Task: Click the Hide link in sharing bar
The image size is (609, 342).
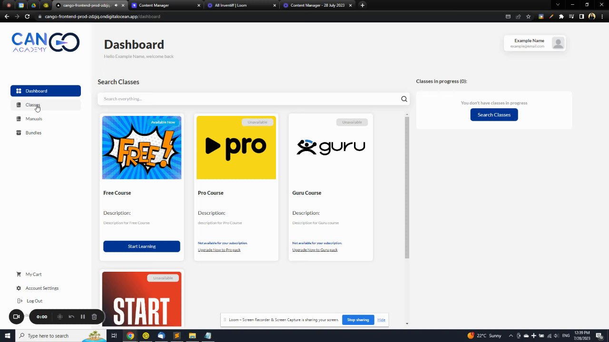Action: tap(381, 320)
